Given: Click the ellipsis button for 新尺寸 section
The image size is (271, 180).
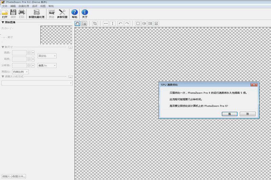Looking at the screenshot, I should [70, 47].
